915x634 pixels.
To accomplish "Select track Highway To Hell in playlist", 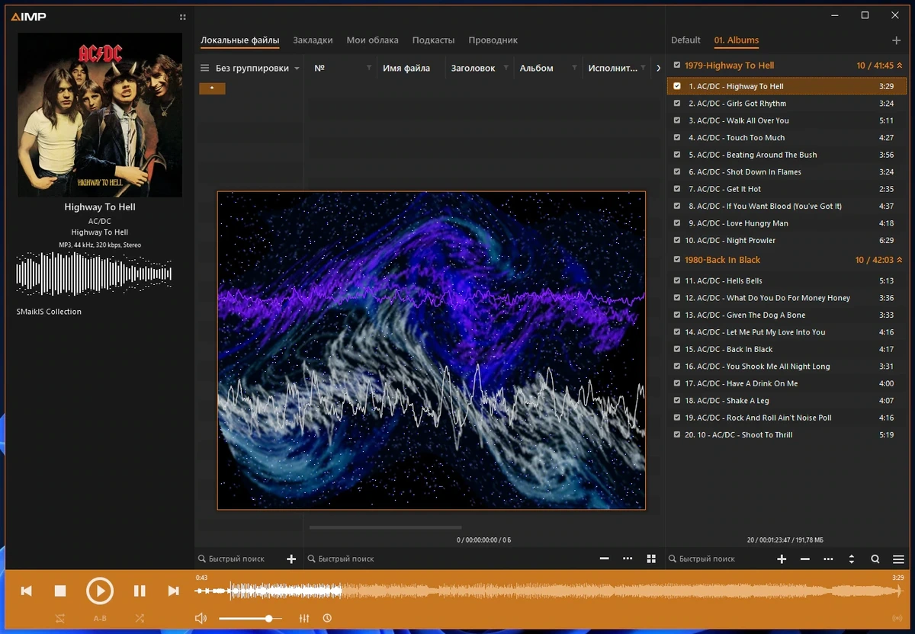I will pyautogui.click(x=787, y=86).
